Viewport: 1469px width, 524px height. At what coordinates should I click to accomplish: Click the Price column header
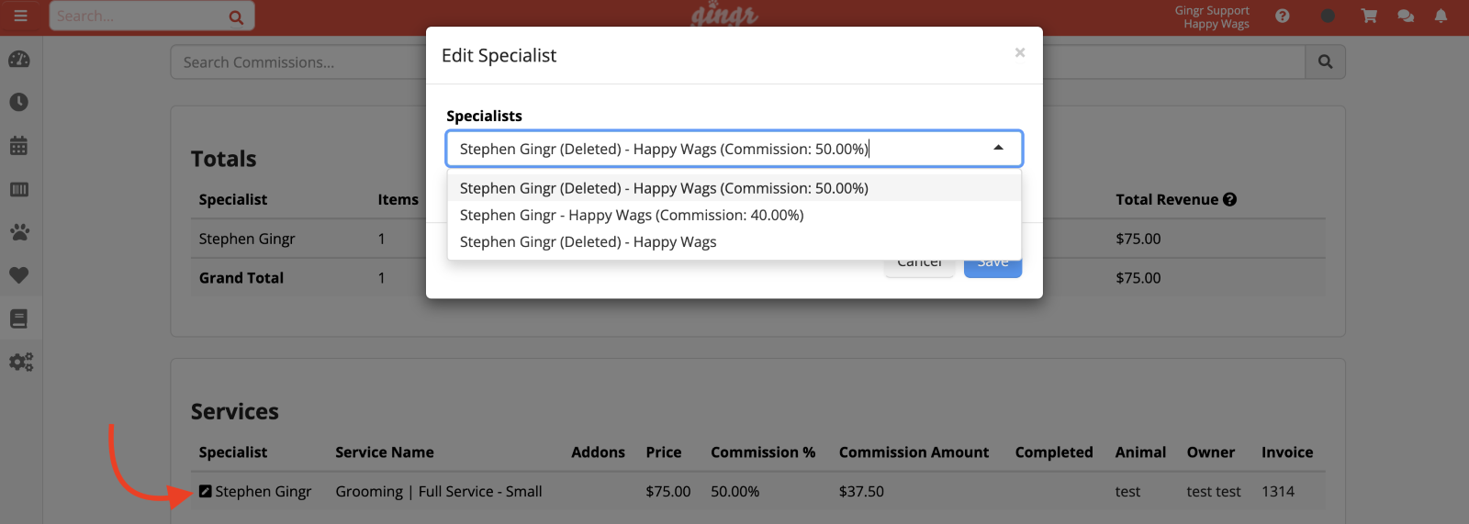pos(664,452)
